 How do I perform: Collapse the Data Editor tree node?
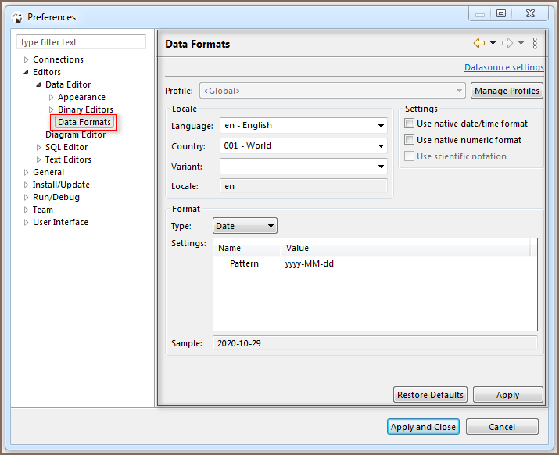38,84
